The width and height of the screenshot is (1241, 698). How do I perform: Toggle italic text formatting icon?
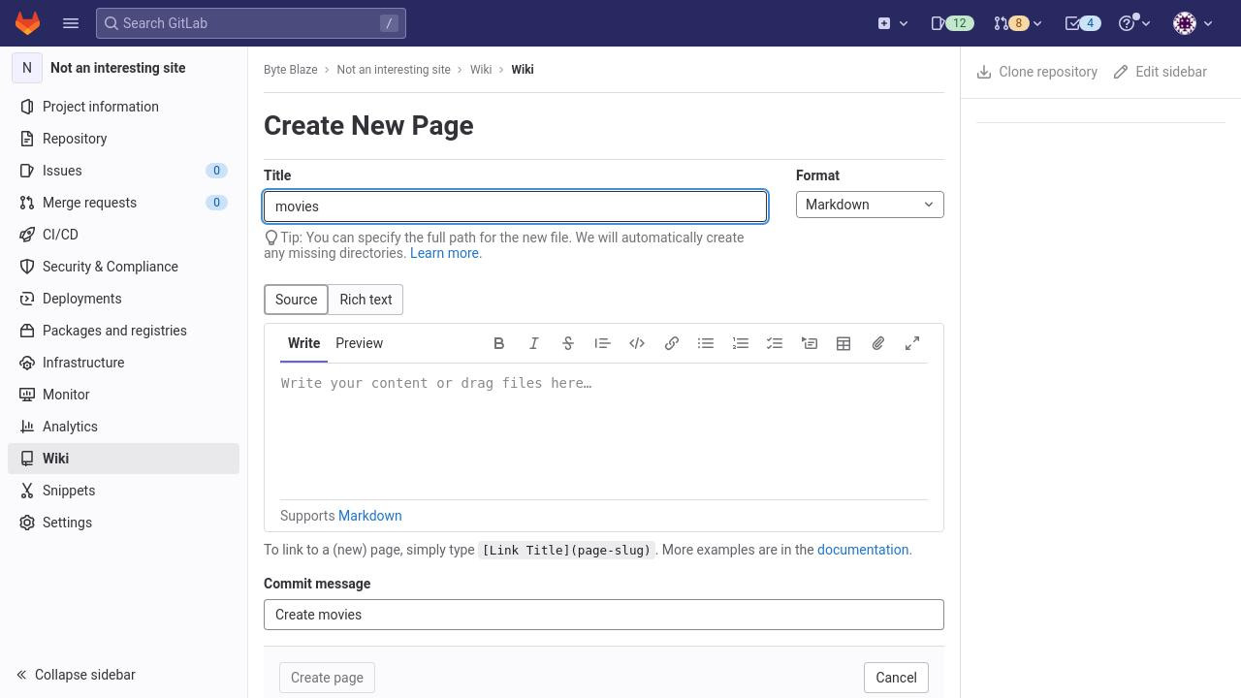coord(533,343)
